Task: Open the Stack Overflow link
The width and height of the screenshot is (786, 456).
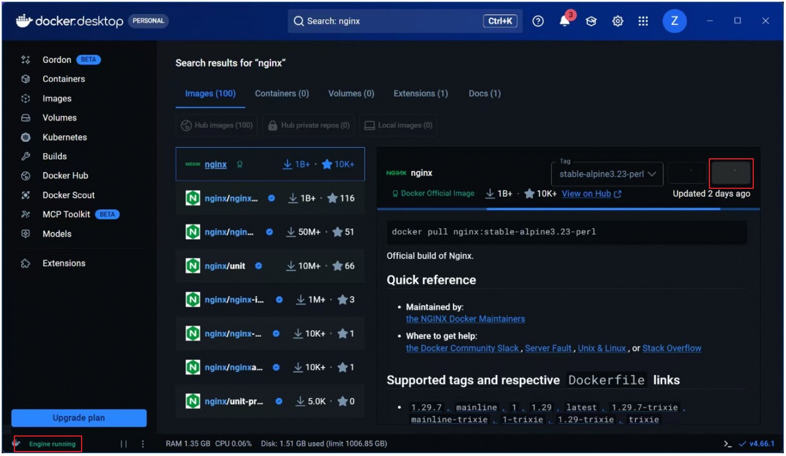Action: coord(672,348)
